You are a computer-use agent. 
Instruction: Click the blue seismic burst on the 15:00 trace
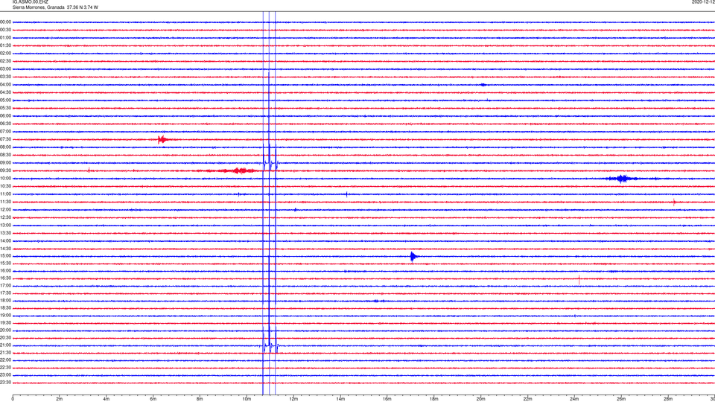(x=413, y=257)
